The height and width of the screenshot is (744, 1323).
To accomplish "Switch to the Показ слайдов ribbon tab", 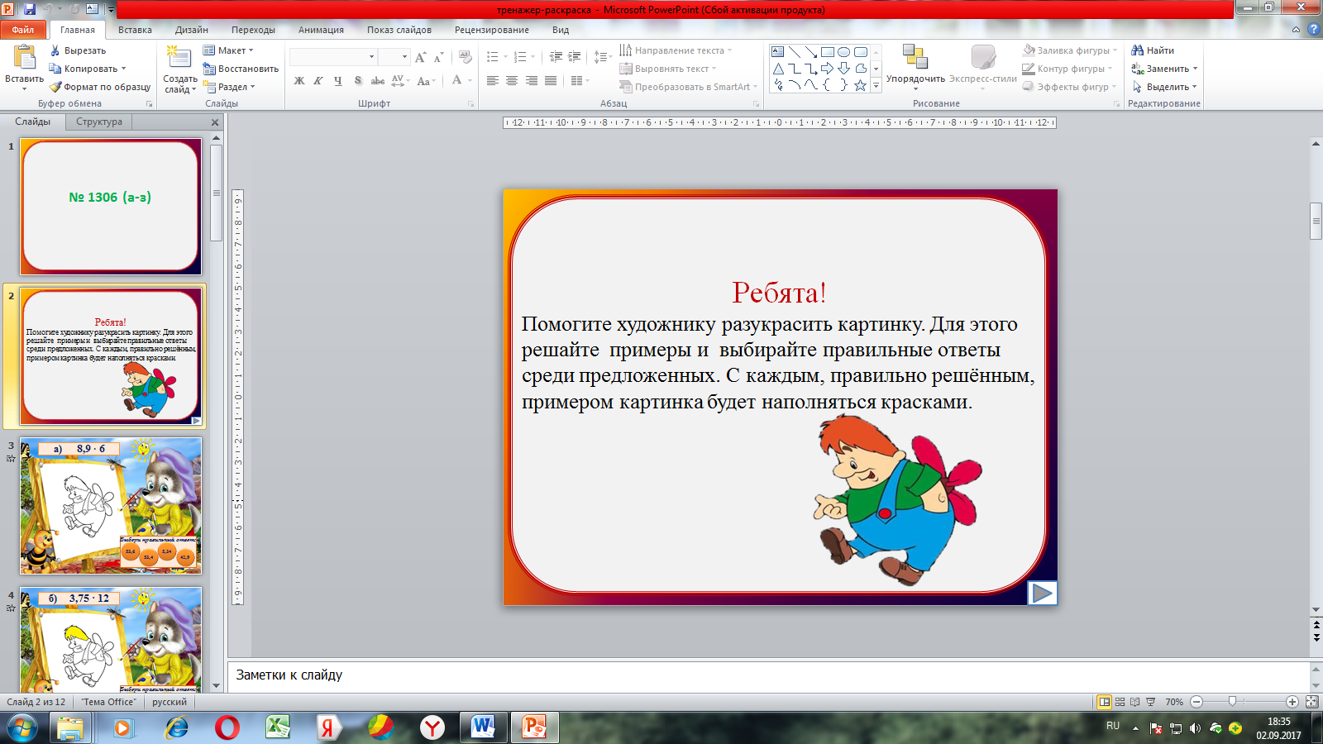I will pos(399,30).
